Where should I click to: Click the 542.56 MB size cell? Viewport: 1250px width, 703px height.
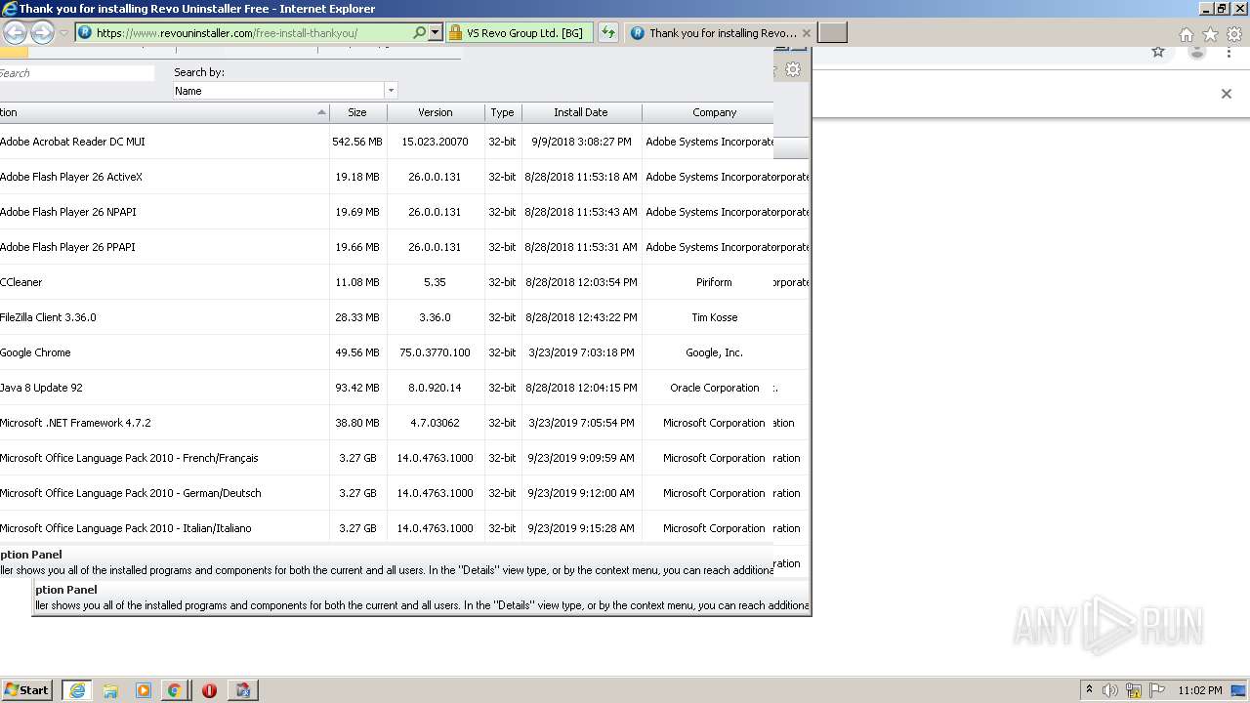(356, 142)
